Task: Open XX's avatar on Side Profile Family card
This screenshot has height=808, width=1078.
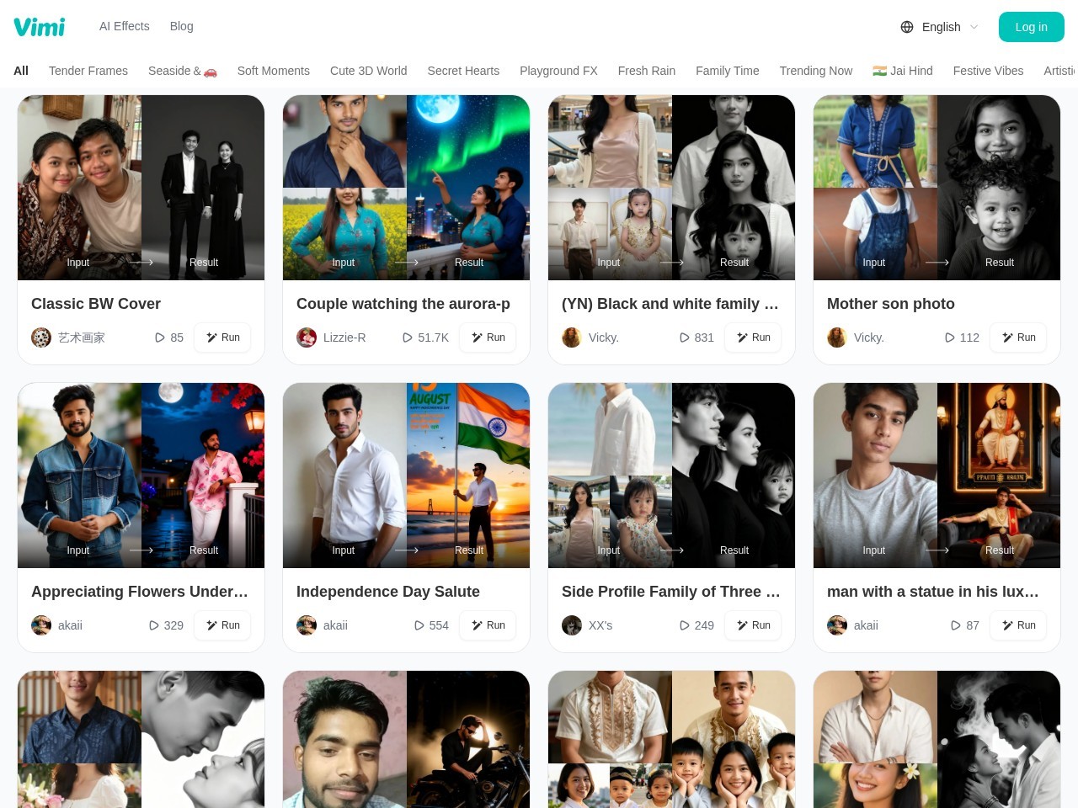Action: [572, 625]
